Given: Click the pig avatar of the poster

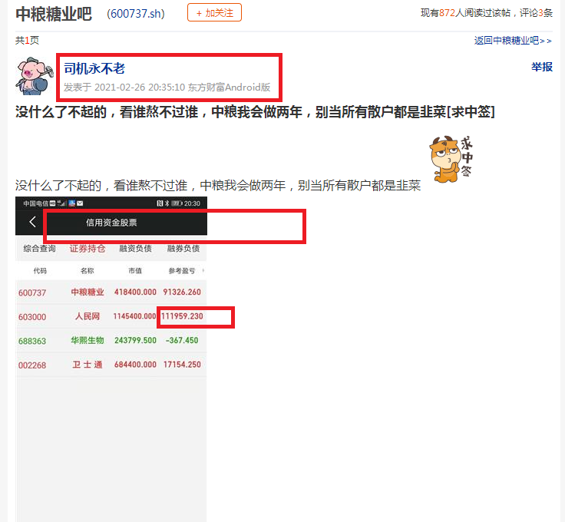Looking at the screenshot, I should [x=35, y=76].
